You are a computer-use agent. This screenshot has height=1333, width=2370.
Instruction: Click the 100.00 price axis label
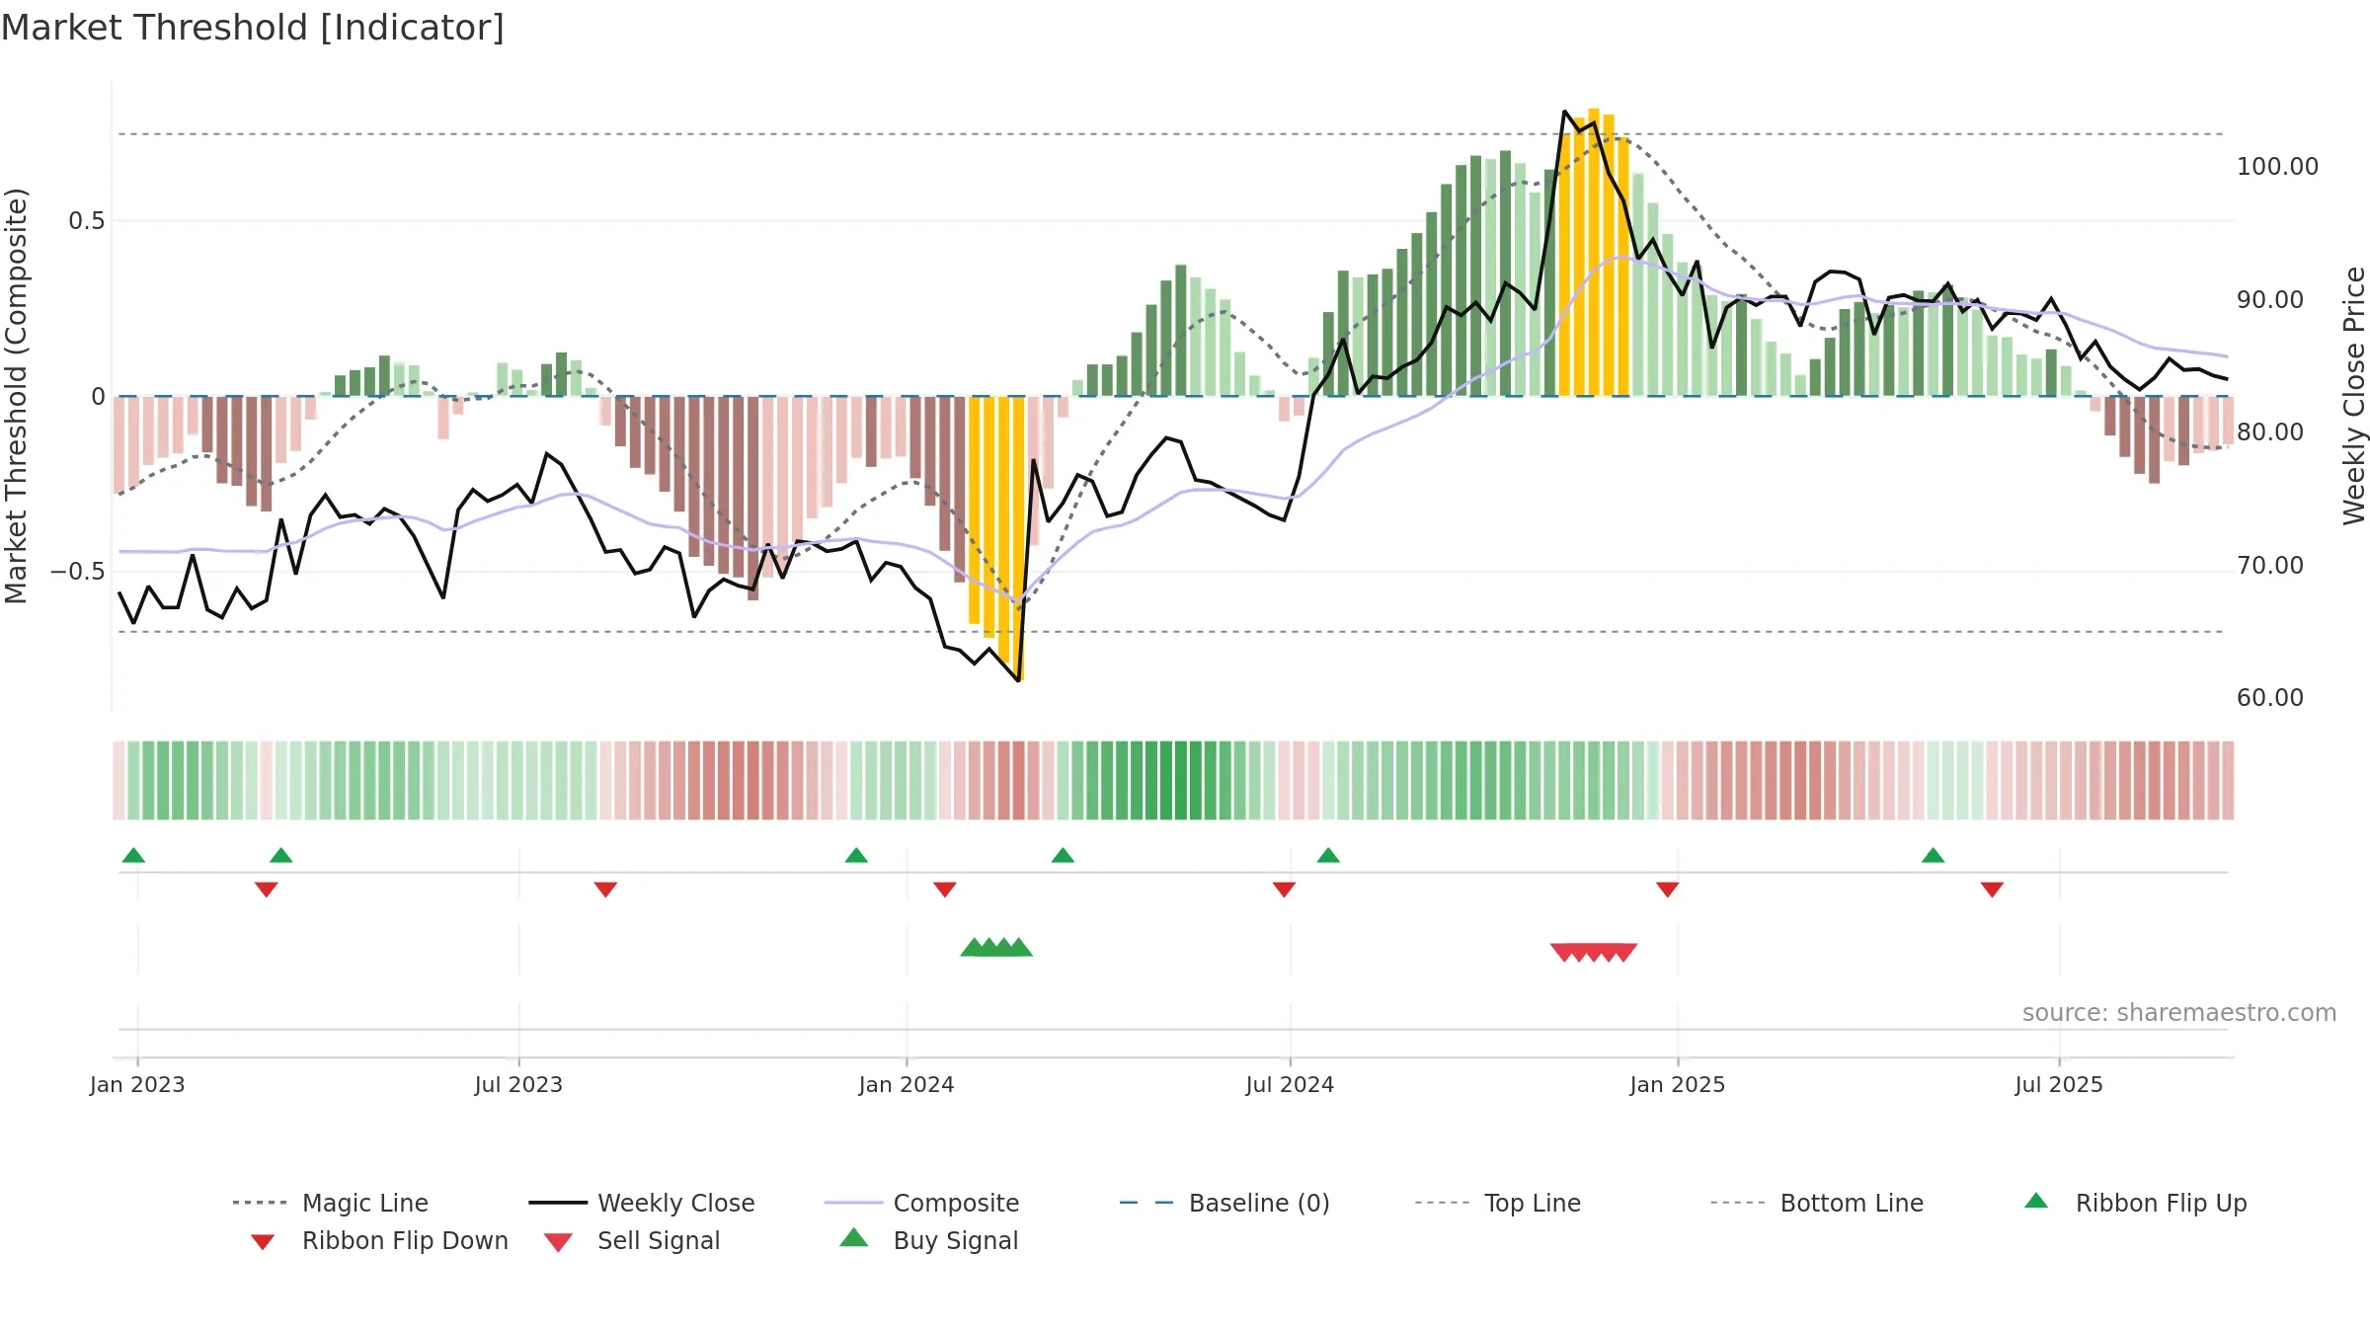click(2277, 167)
